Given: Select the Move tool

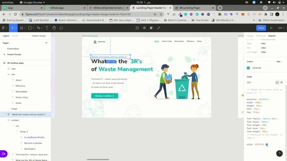Looking at the screenshot, I should tap(12, 28).
